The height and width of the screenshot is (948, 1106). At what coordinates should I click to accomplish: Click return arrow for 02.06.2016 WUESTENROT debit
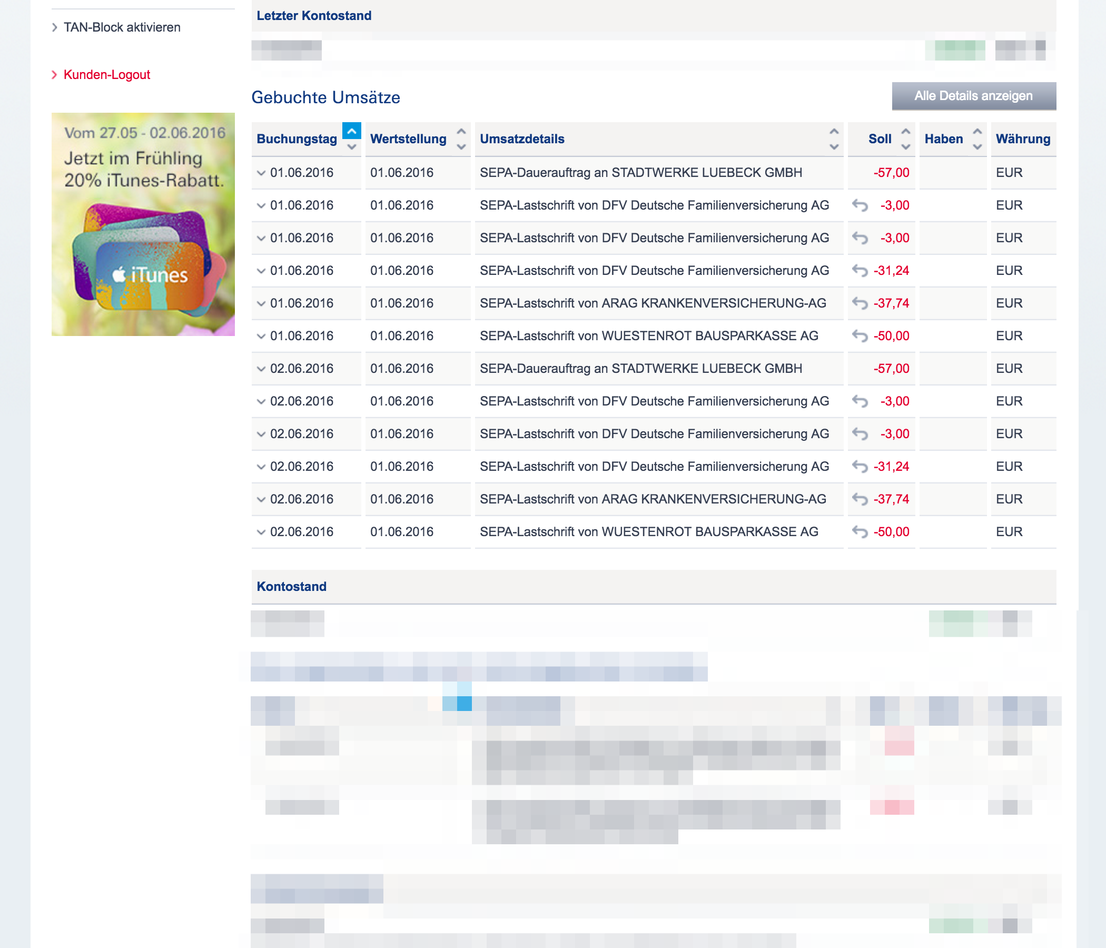coord(860,531)
